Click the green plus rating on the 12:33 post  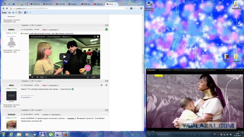tap(107, 29)
